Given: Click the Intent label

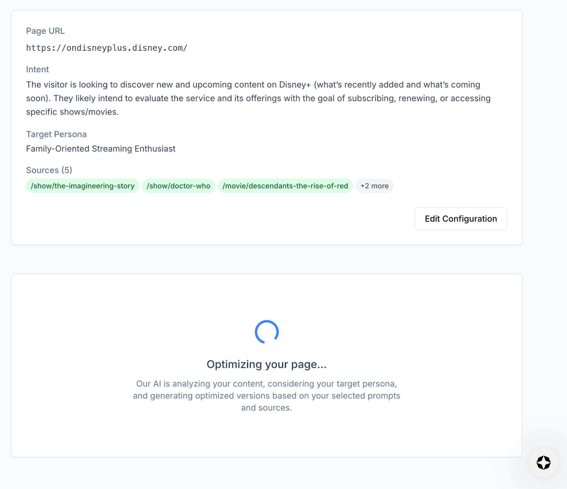Looking at the screenshot, I should 38,69.
